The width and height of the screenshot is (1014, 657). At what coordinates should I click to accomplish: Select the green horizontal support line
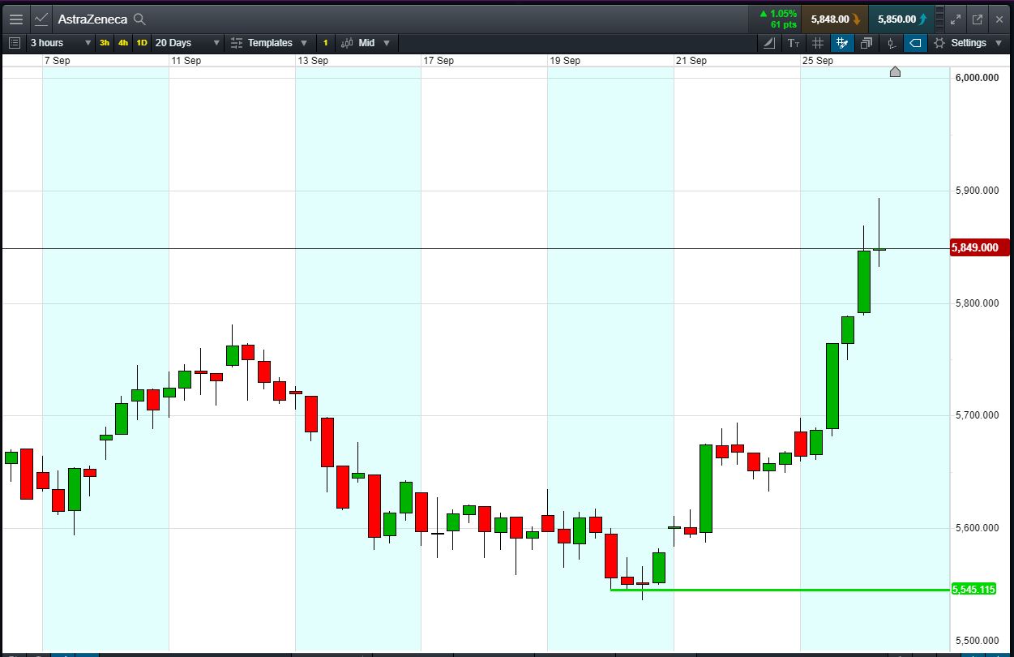pyautogui.click(x=778, y=590)
